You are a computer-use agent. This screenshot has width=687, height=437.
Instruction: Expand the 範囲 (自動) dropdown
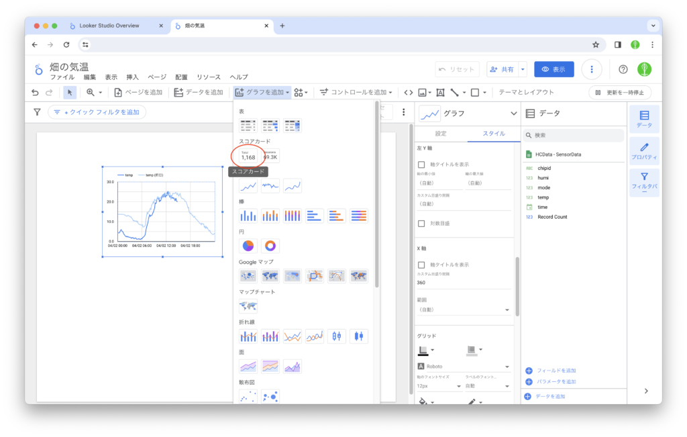[463, 310]
